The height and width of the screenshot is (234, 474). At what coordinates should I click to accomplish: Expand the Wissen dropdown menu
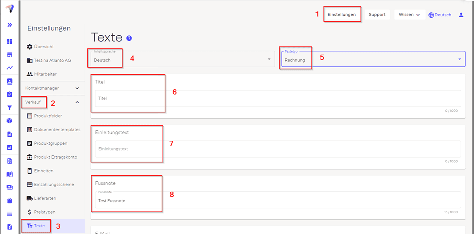409,15
